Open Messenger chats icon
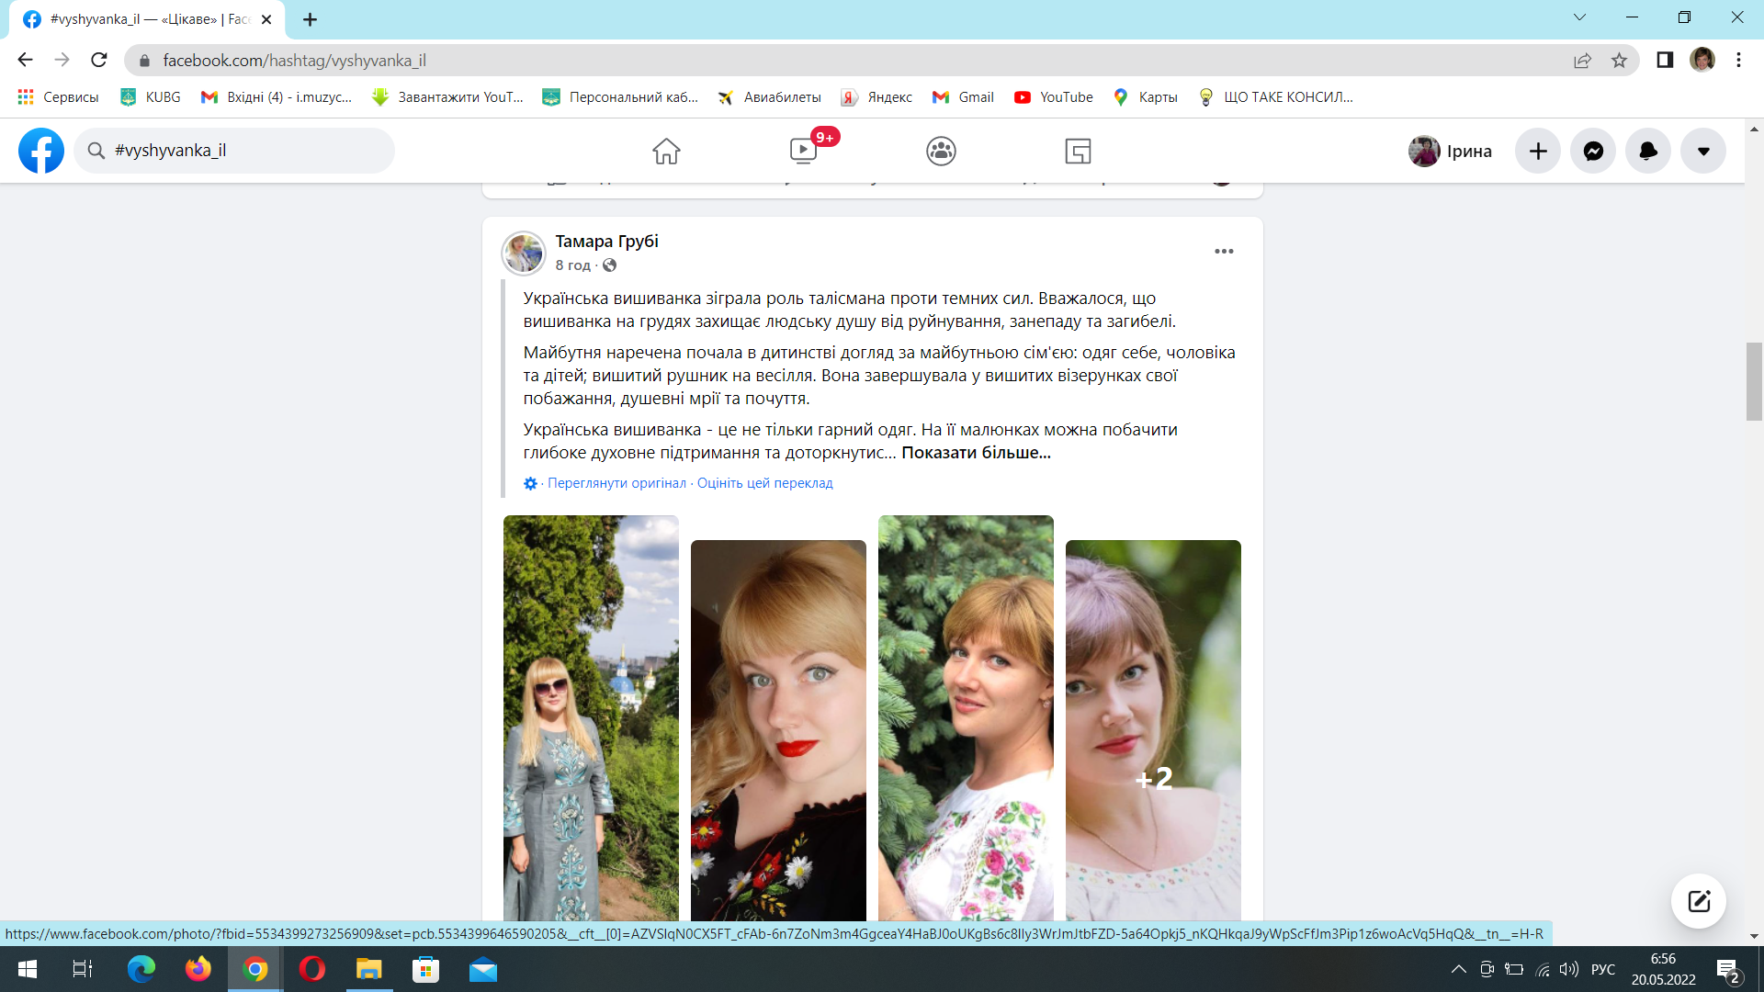The image size is (1764, 992). pos(1593,151)
